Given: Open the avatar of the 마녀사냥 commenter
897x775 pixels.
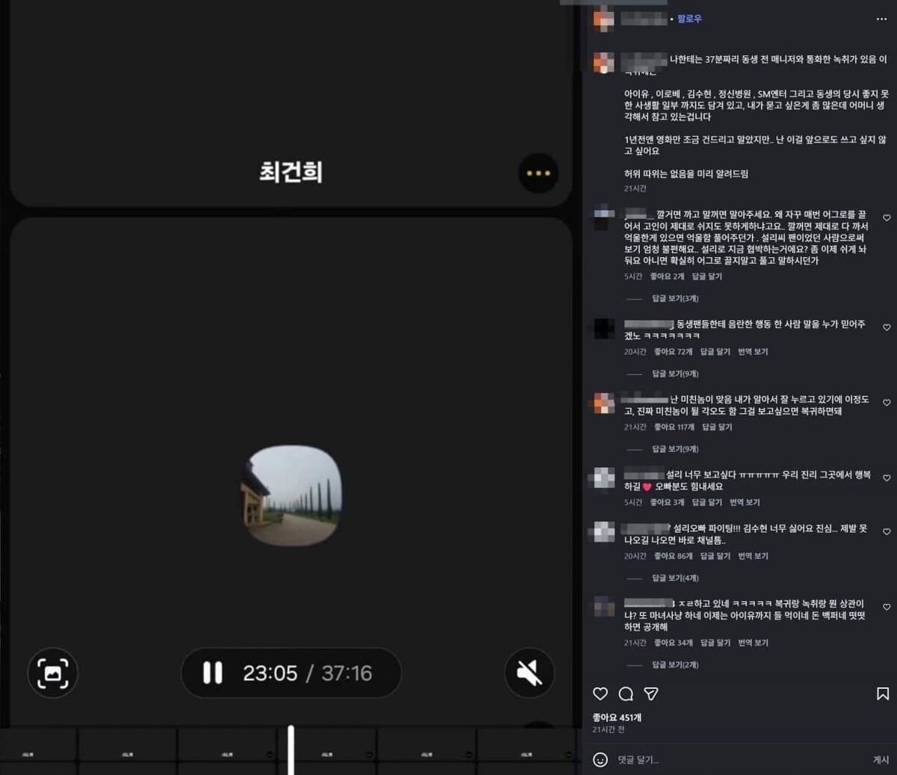Looking at the screenshot, I should [603, 607].
